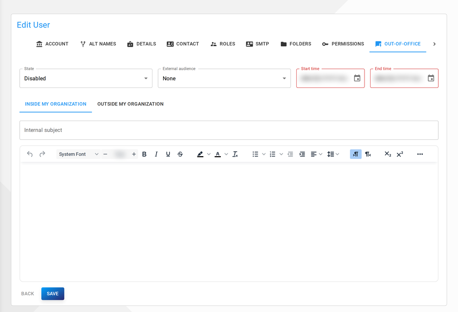Open text color dropdown arrow

(226, 154)
